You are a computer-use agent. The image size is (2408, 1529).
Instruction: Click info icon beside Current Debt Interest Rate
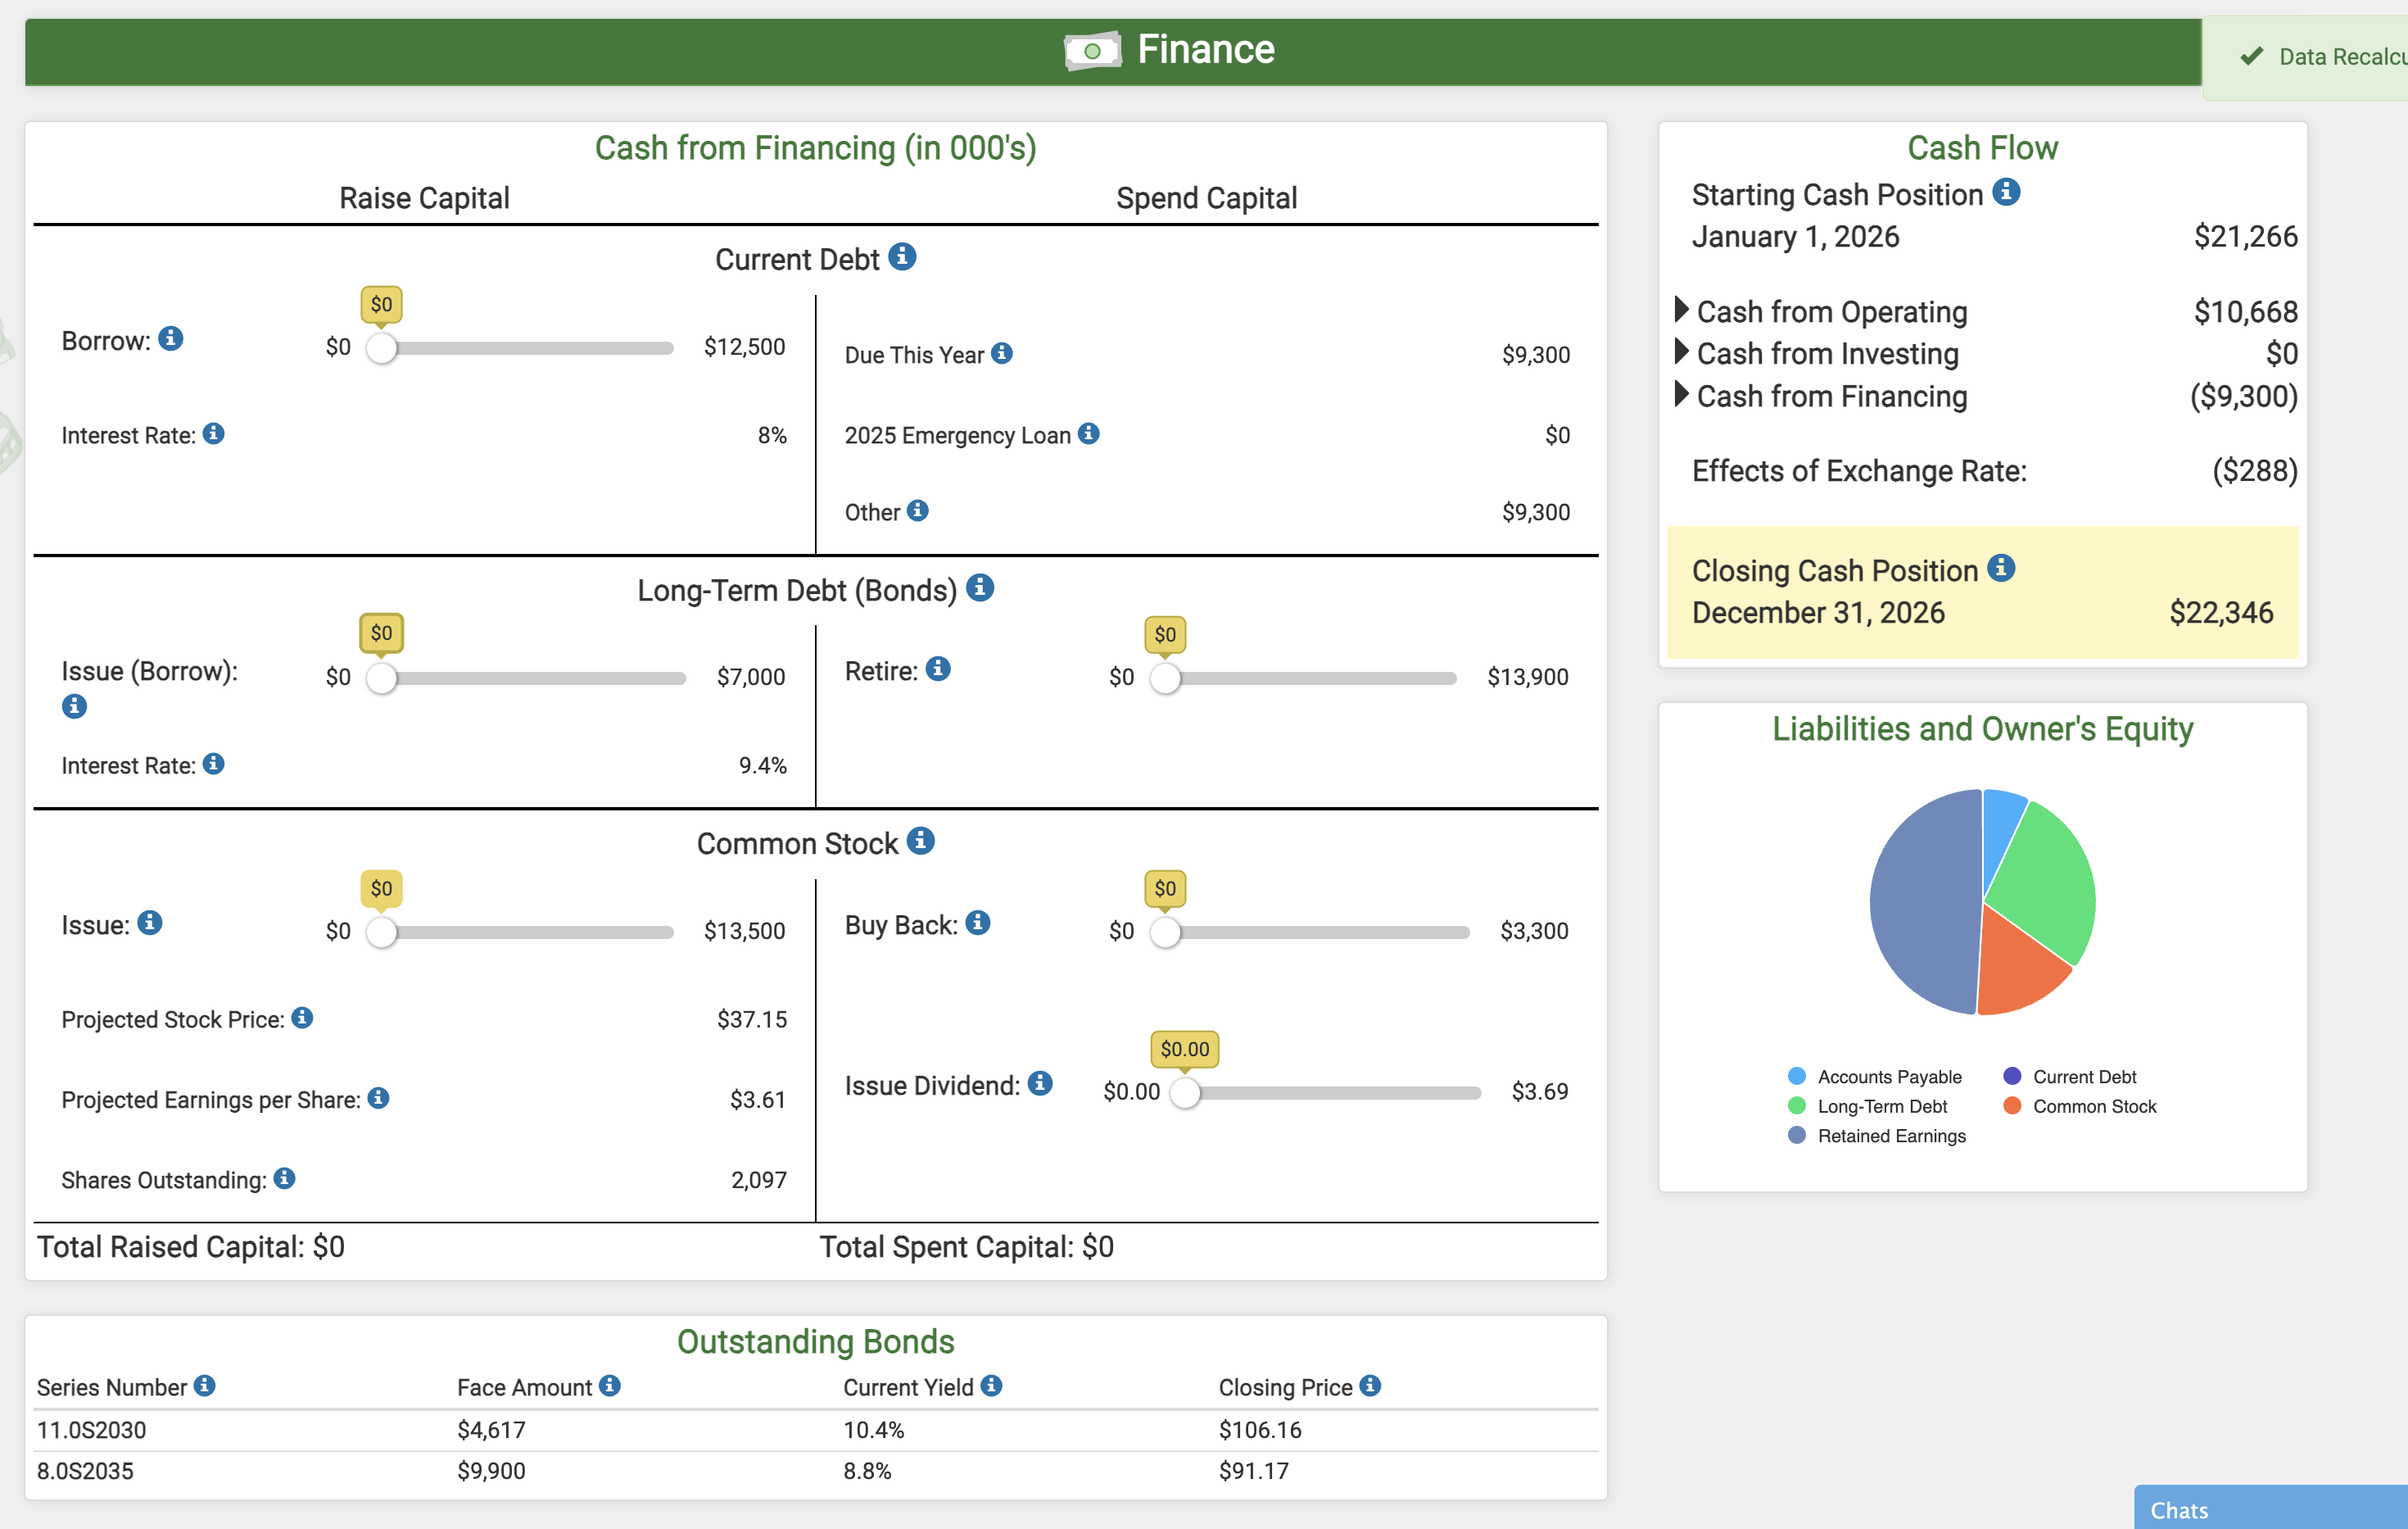click(213, 433)
